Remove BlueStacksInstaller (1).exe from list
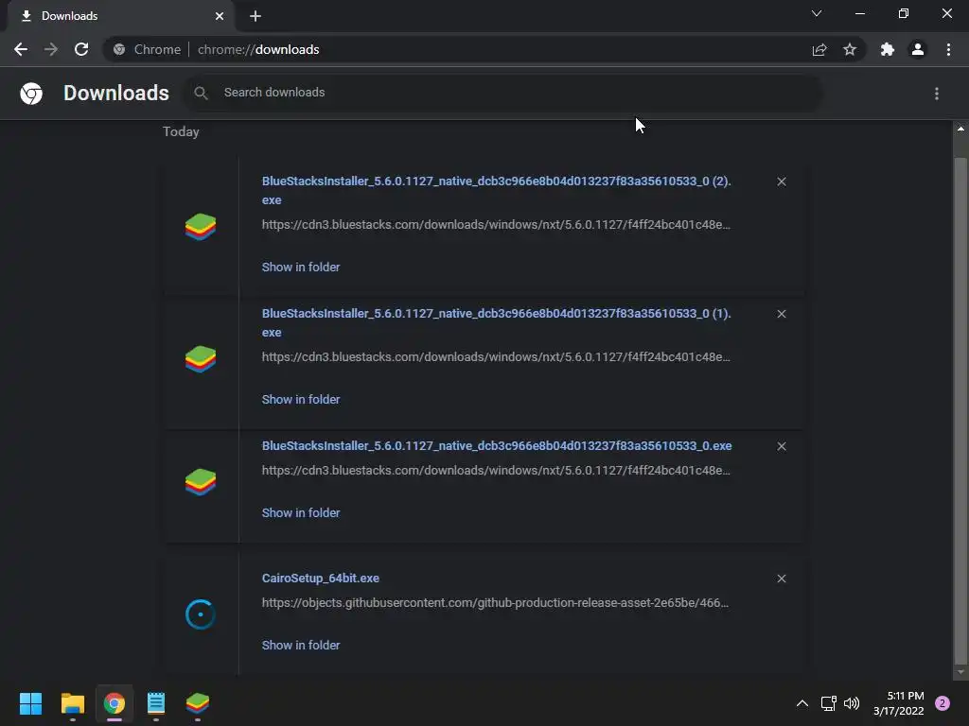This screenshot has height=726, width=969. click(782, 314)
